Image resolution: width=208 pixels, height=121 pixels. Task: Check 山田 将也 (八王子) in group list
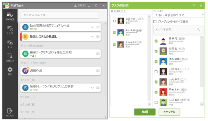(156, 72)
